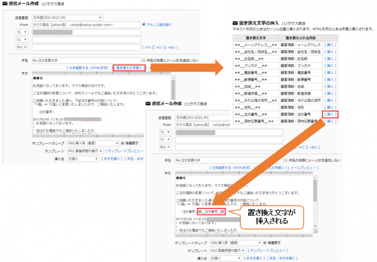The height and width of the screenshot is (262, 377).
Task: Click the ##__注文番号__## replacement text cell
Action: pos(256,114)
